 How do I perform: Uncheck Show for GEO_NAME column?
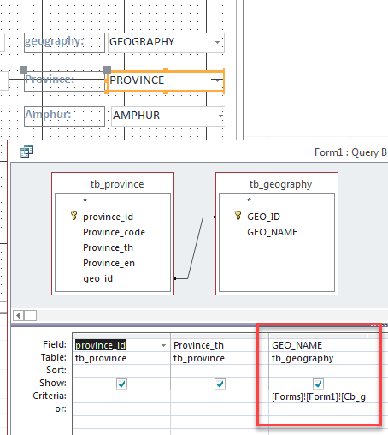pyautogui.click(x=318, y=384)
